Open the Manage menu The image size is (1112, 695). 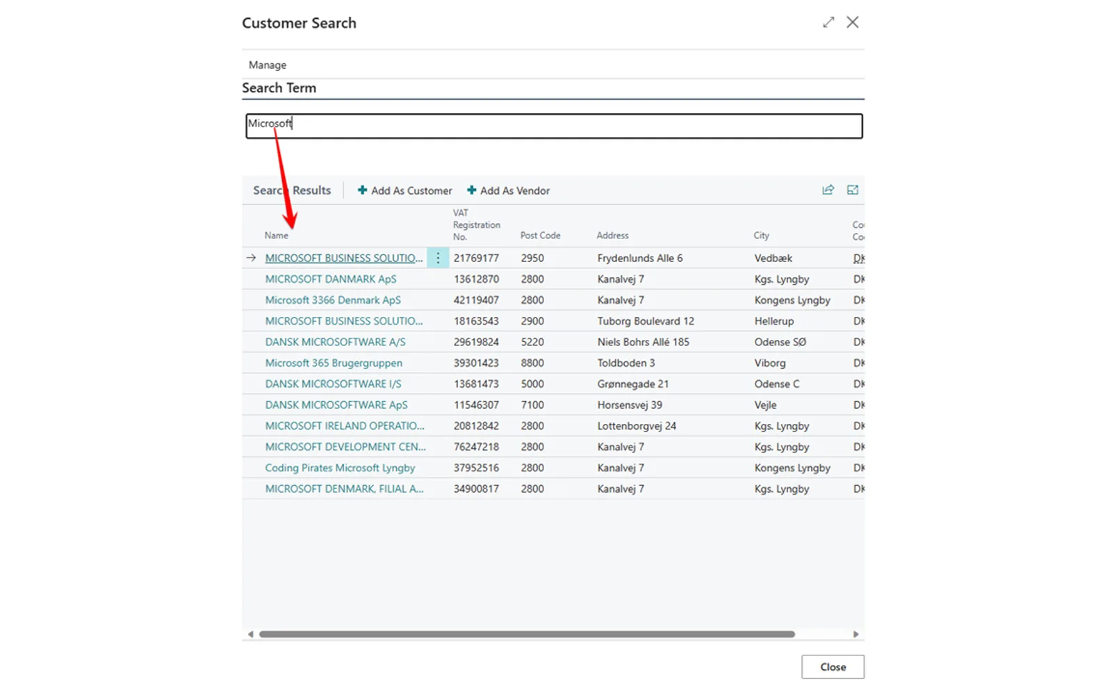click(x=268, y=65)
